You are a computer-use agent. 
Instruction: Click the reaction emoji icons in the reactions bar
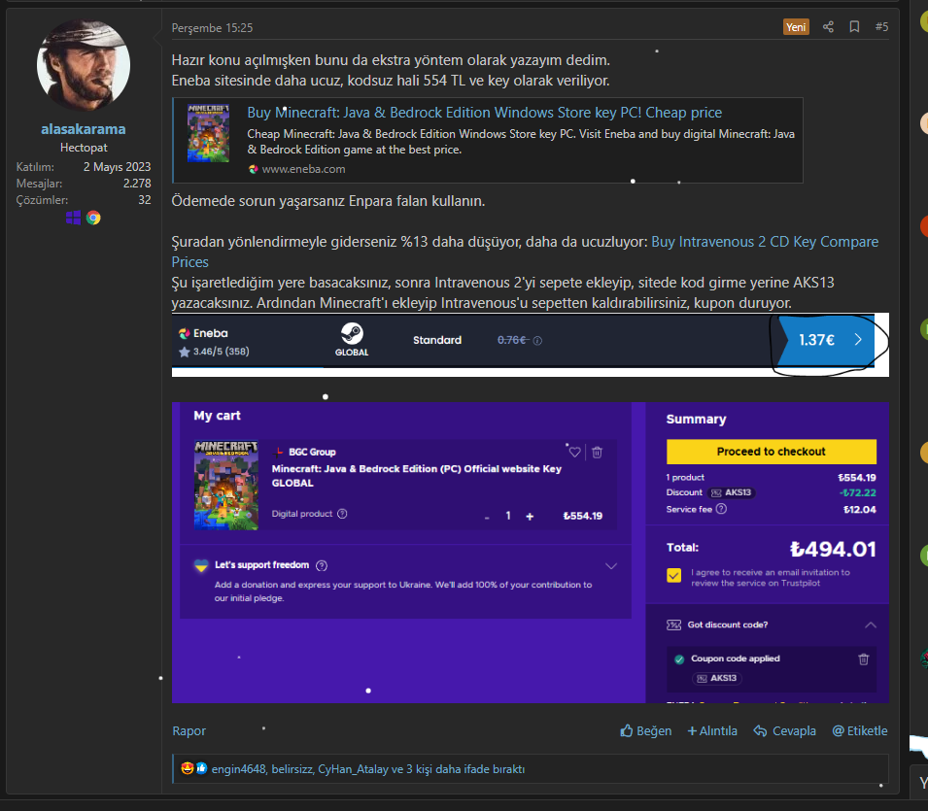click(x=194, y=768)
